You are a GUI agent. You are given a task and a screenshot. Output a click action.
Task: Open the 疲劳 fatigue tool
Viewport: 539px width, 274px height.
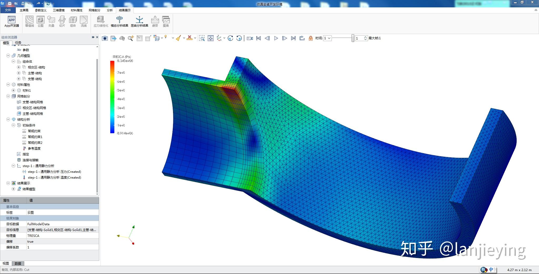click(155, 21)
